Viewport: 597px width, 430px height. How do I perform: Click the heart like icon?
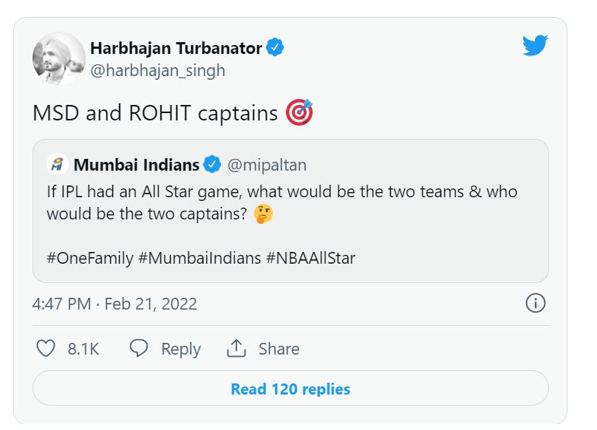[x=46, y=349]
